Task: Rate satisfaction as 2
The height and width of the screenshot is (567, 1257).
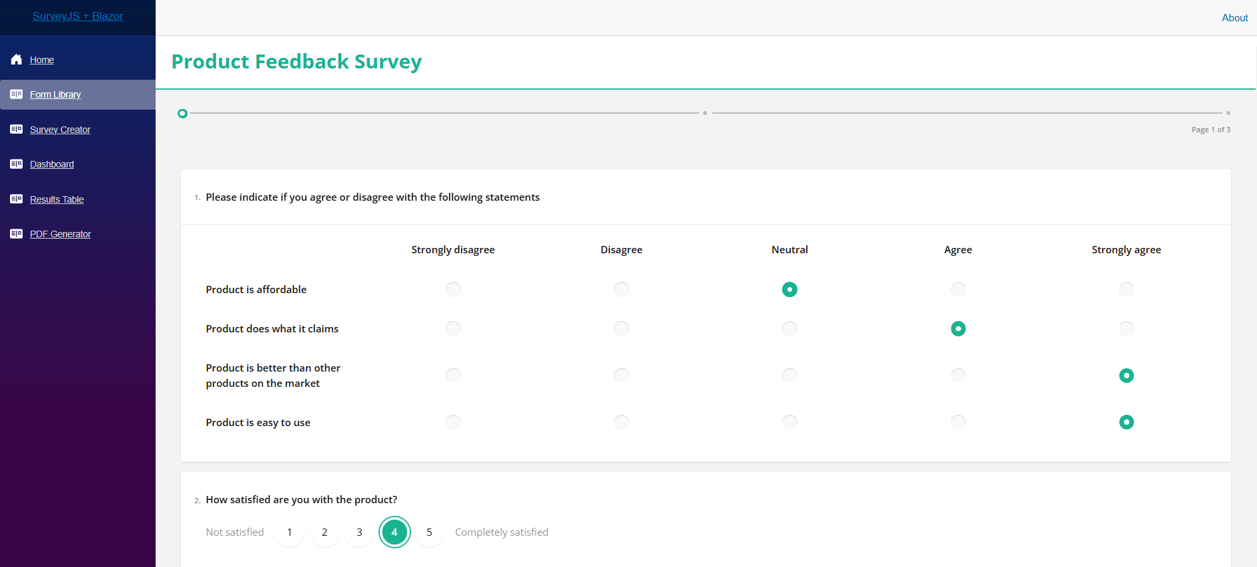Action: click(x=325, y=532)
